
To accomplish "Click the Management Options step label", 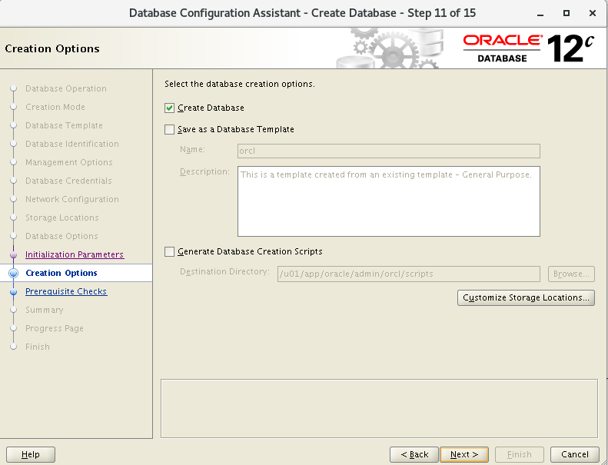I will tap(69, 162).
